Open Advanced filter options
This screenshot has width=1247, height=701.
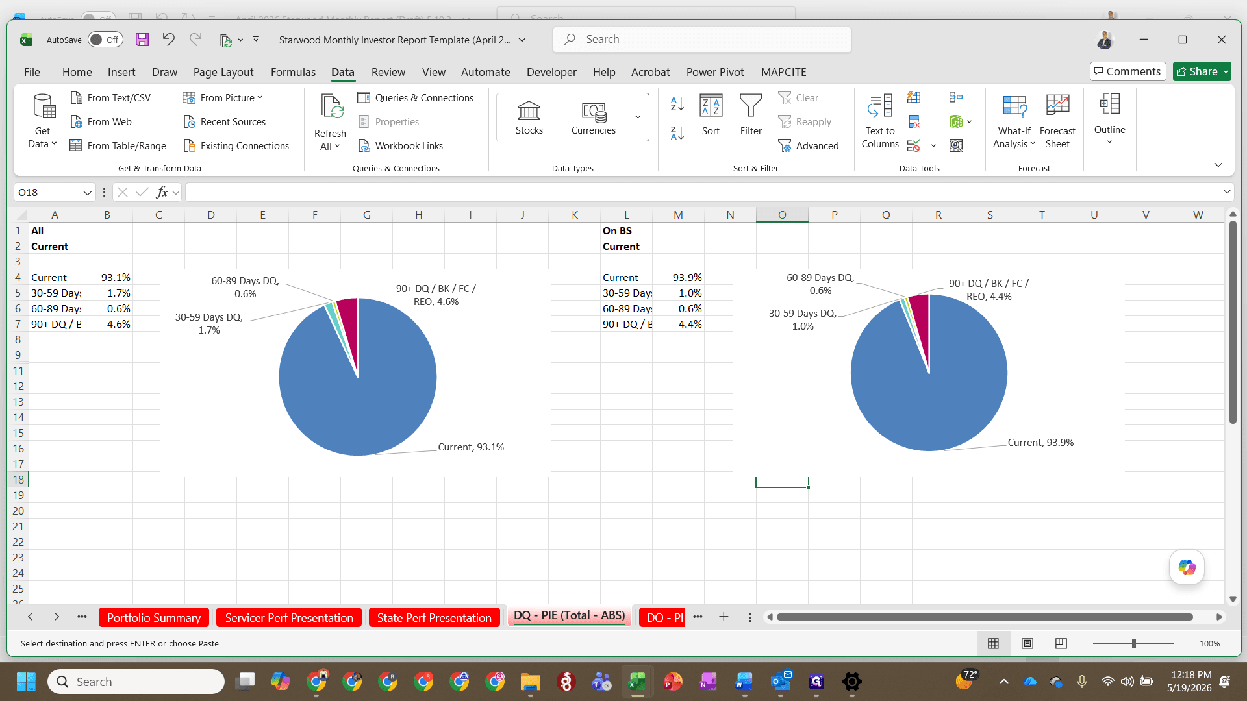(809, 146)
